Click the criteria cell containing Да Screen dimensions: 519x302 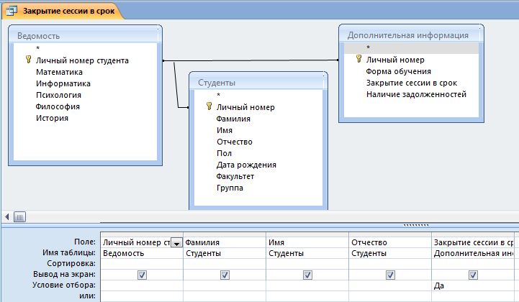point(473,285)
